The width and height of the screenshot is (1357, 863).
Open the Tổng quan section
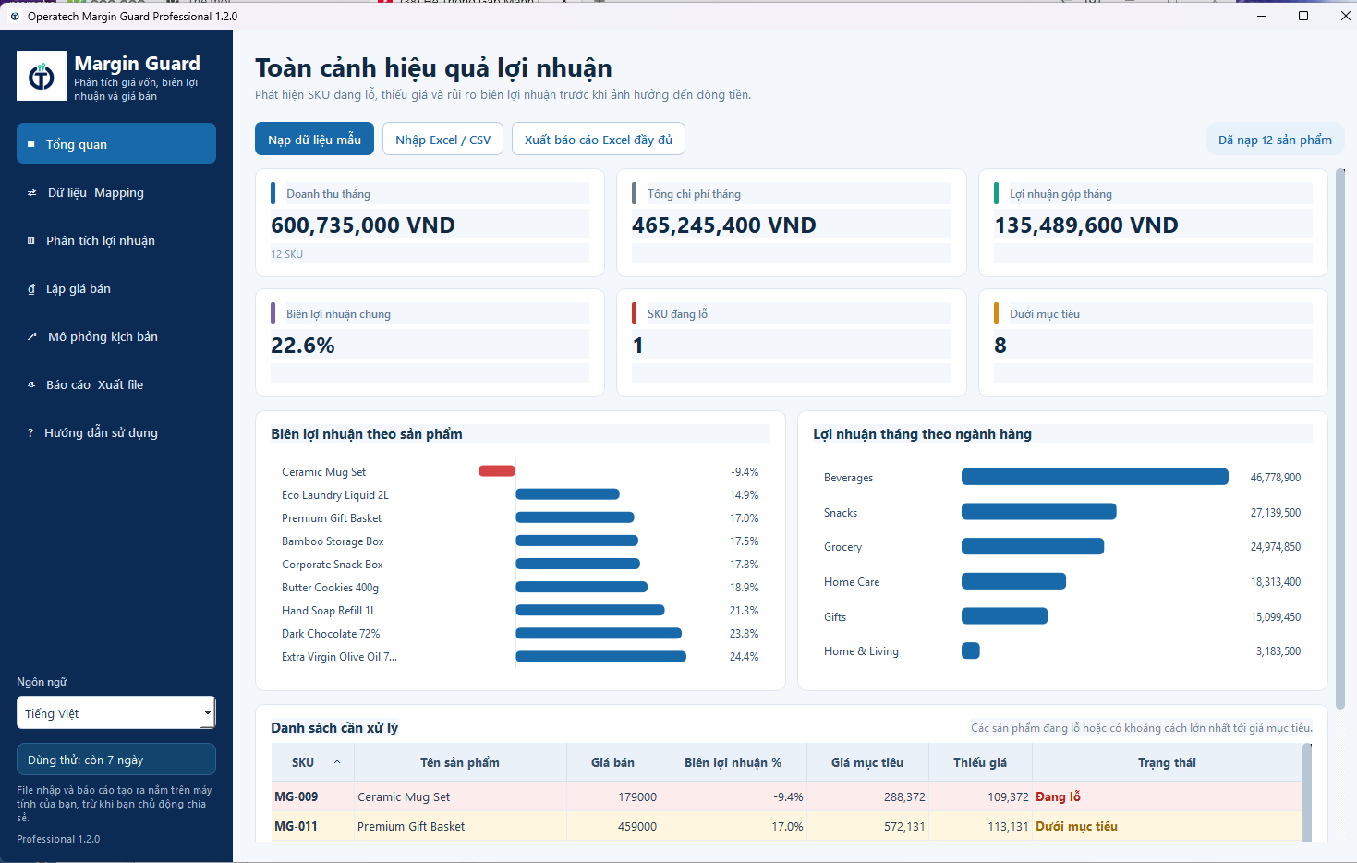(x=116, y=143)
